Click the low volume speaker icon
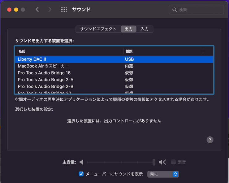This screenshot has width=229, height=183. pyautogui.click(x=81, y=162)
